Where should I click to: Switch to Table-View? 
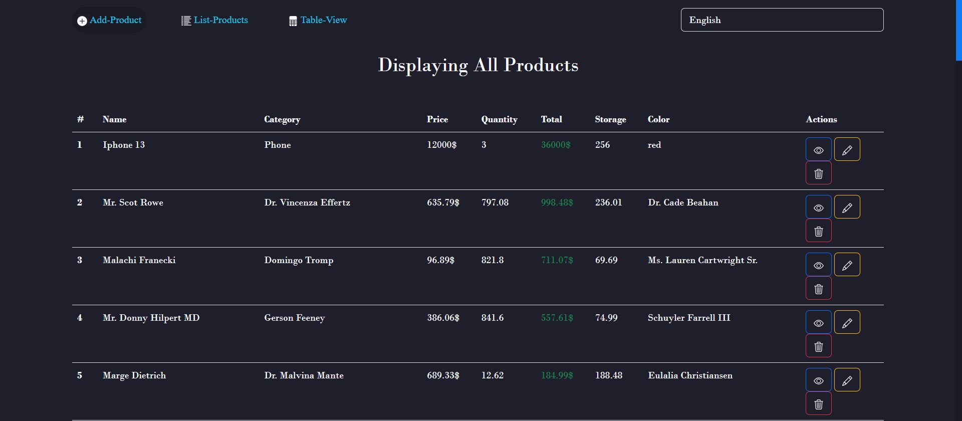pyautogui.click(x=318, y=20)
